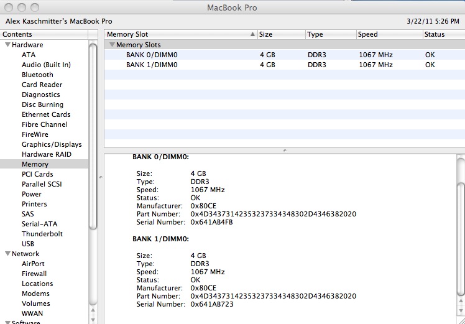Click the Hardware section label
465x324 pixels.
27,45
